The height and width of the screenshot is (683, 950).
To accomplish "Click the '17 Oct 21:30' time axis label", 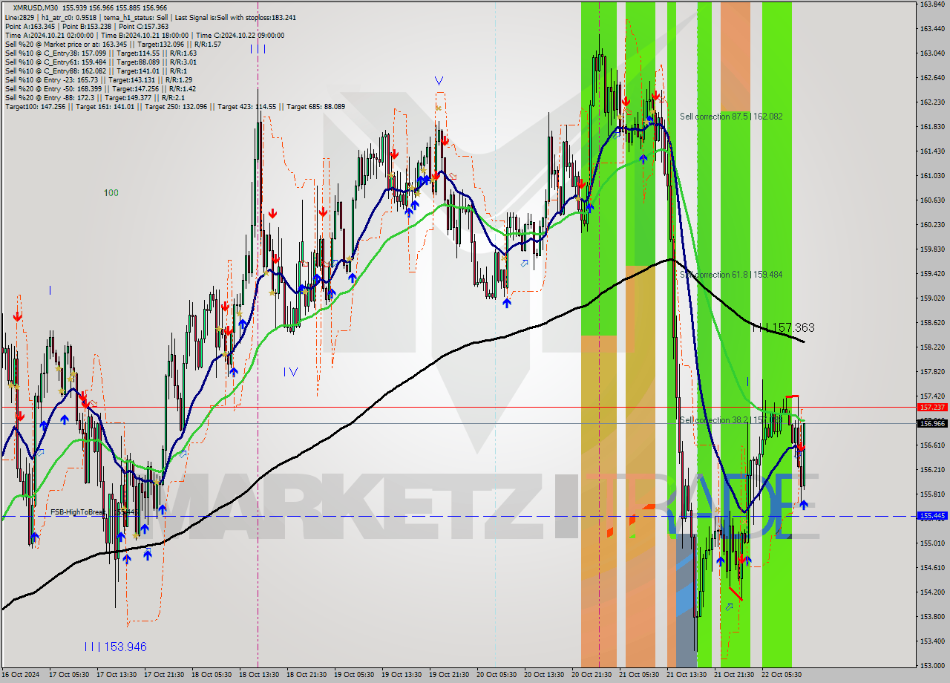I will 163,675.
